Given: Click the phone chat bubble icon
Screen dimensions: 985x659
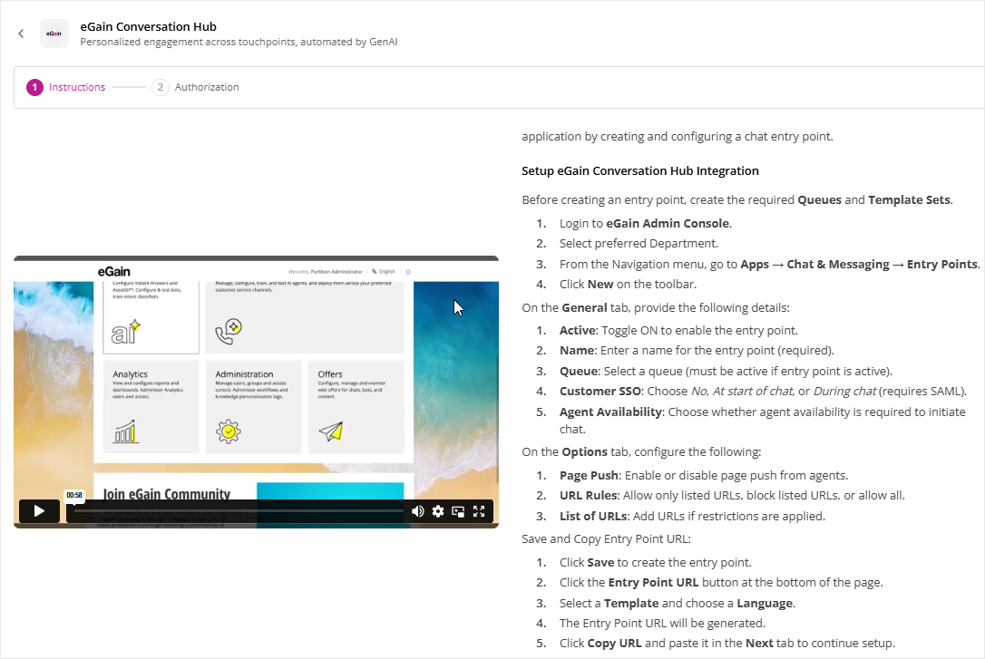Looking at the screenshot, I should (228, 332).
